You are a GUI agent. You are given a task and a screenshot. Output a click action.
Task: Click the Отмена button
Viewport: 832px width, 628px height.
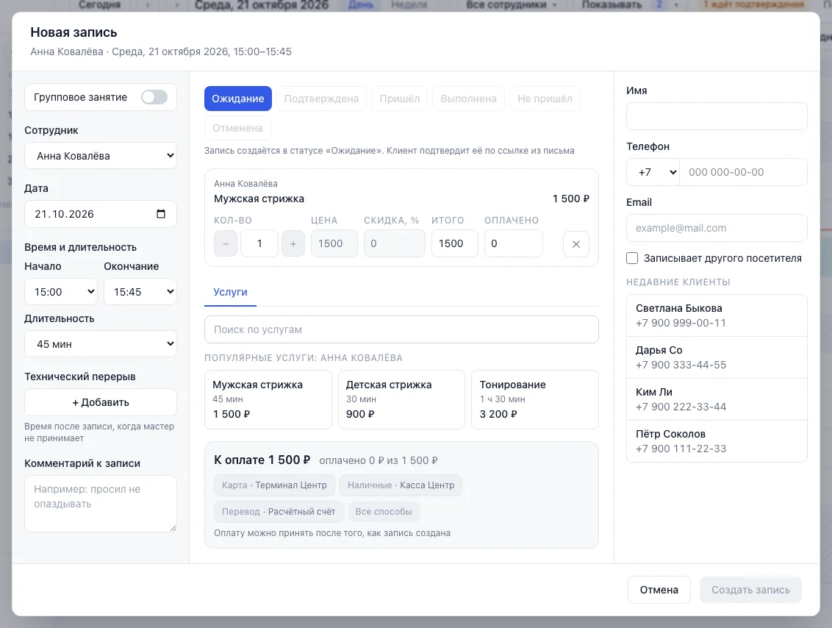(x=659, y=590)
